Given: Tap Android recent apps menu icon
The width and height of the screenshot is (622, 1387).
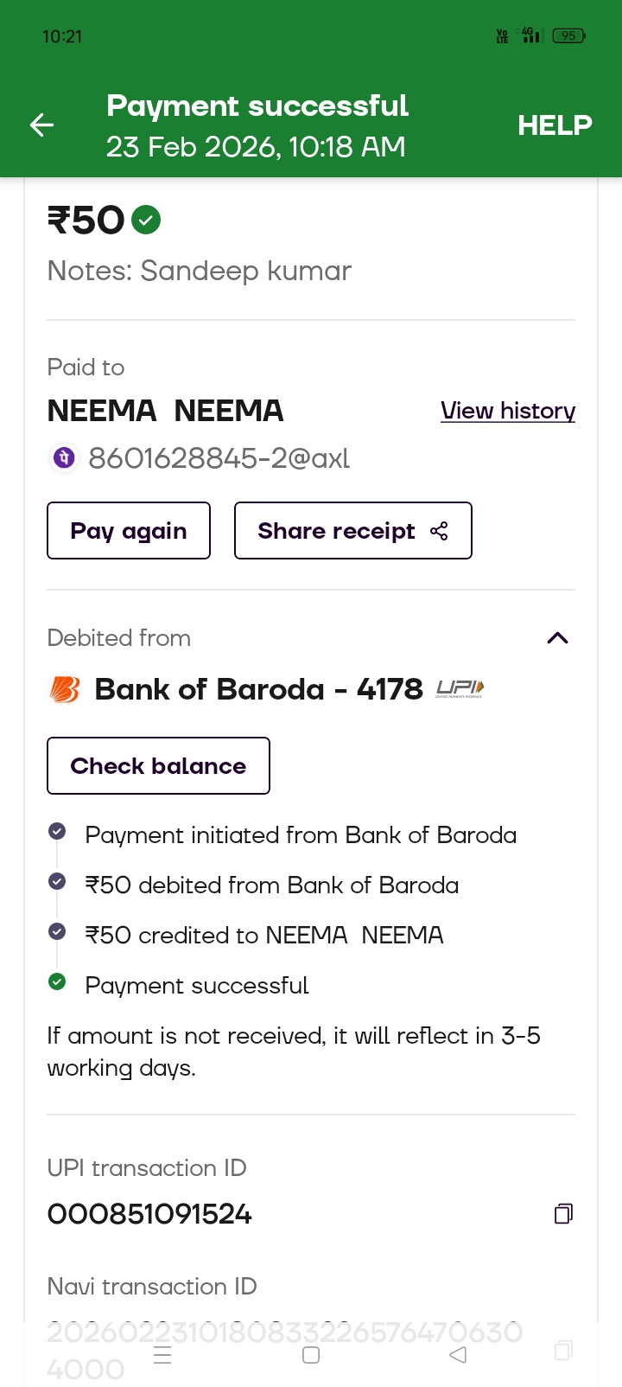Looking at the screenshot, I should point(162,1355).
